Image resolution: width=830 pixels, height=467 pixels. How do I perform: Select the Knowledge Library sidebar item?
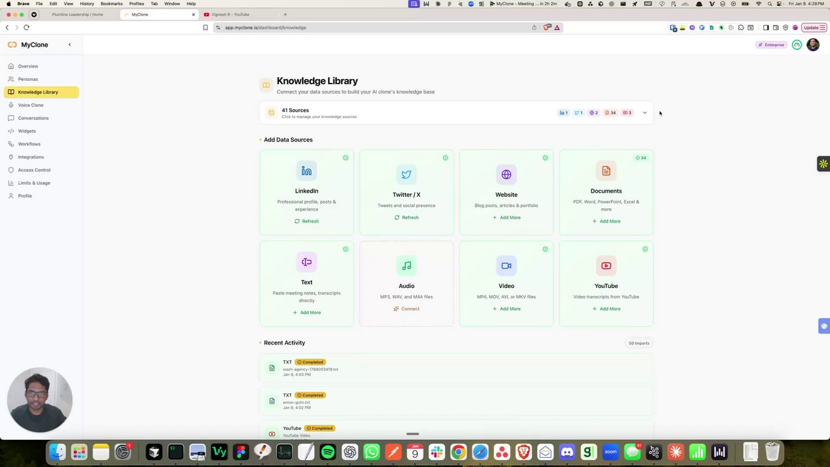click(41, 92)
